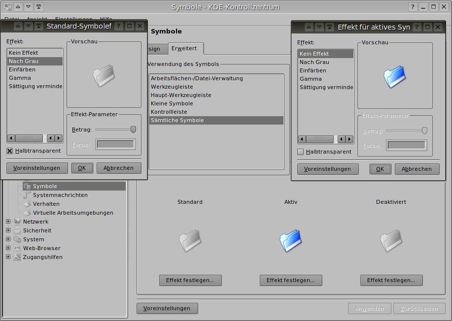The image size is (452, 321).
Task: Select Kleine Symbole in usage list
Action: [216, 103]
